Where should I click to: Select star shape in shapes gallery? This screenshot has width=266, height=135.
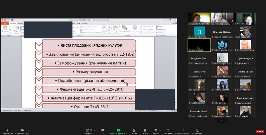116,32
